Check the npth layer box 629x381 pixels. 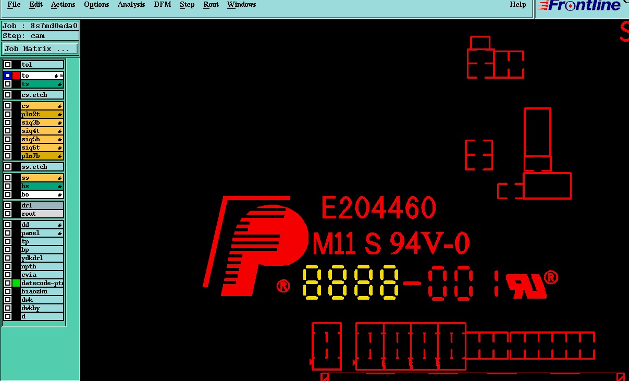coord(8,266)
